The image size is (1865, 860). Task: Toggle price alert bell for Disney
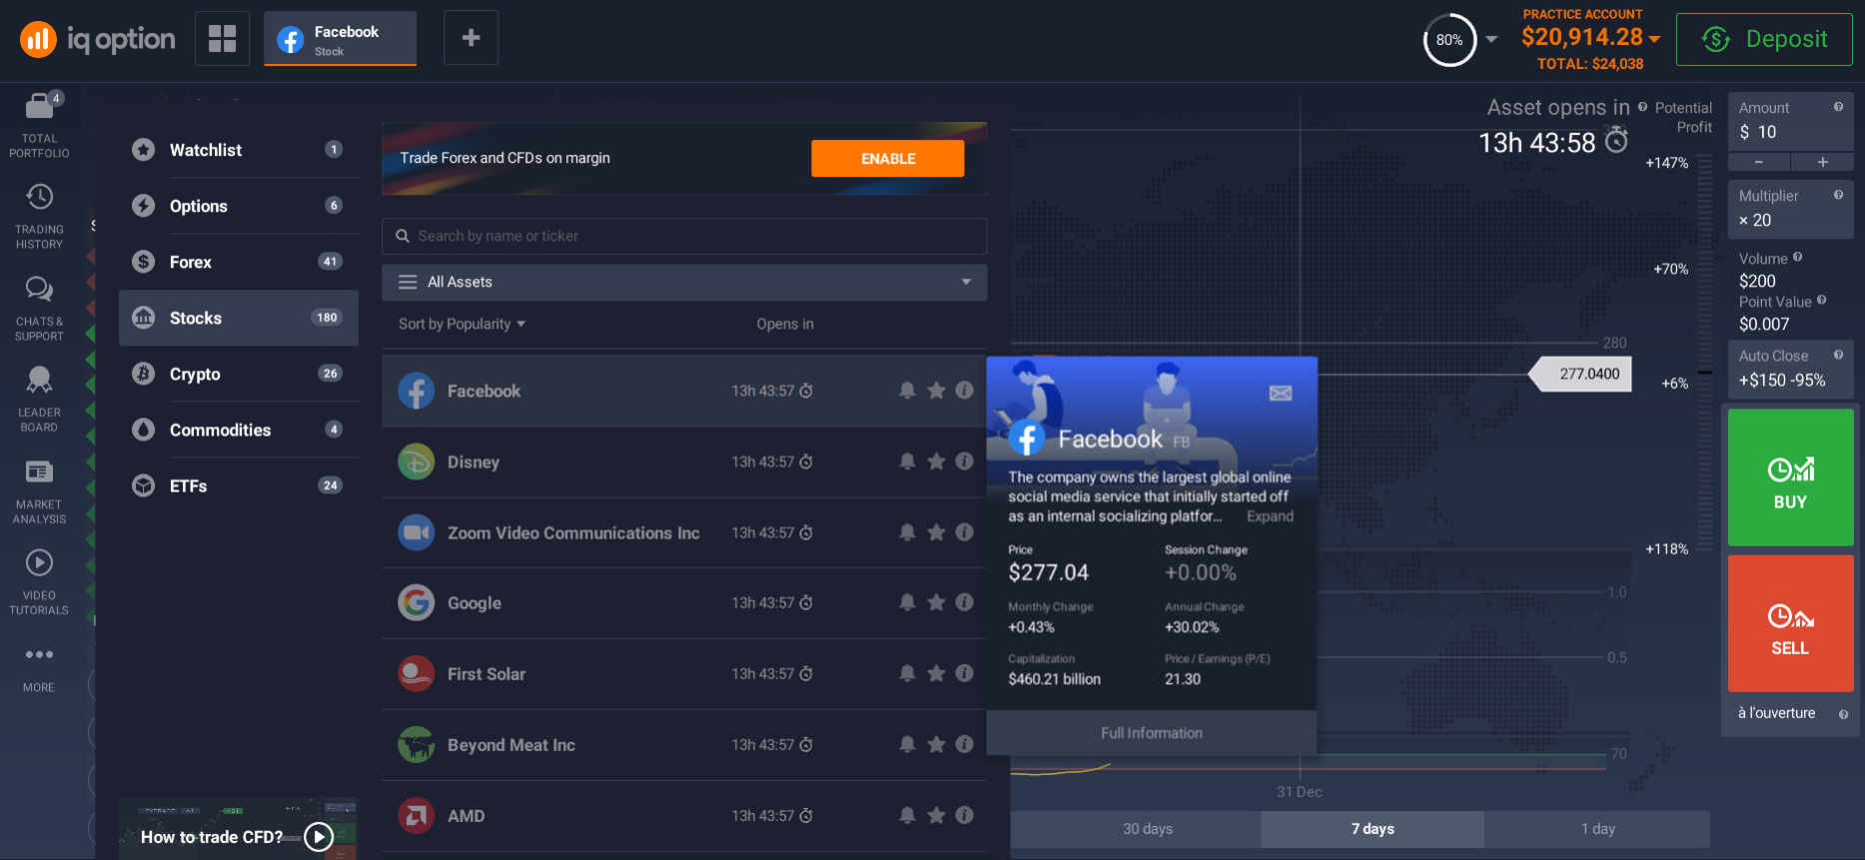click(907, 461)
